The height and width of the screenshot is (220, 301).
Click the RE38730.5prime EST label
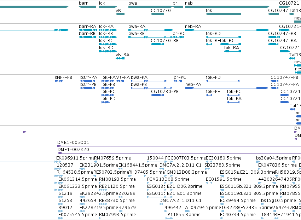tap(117, 201)
